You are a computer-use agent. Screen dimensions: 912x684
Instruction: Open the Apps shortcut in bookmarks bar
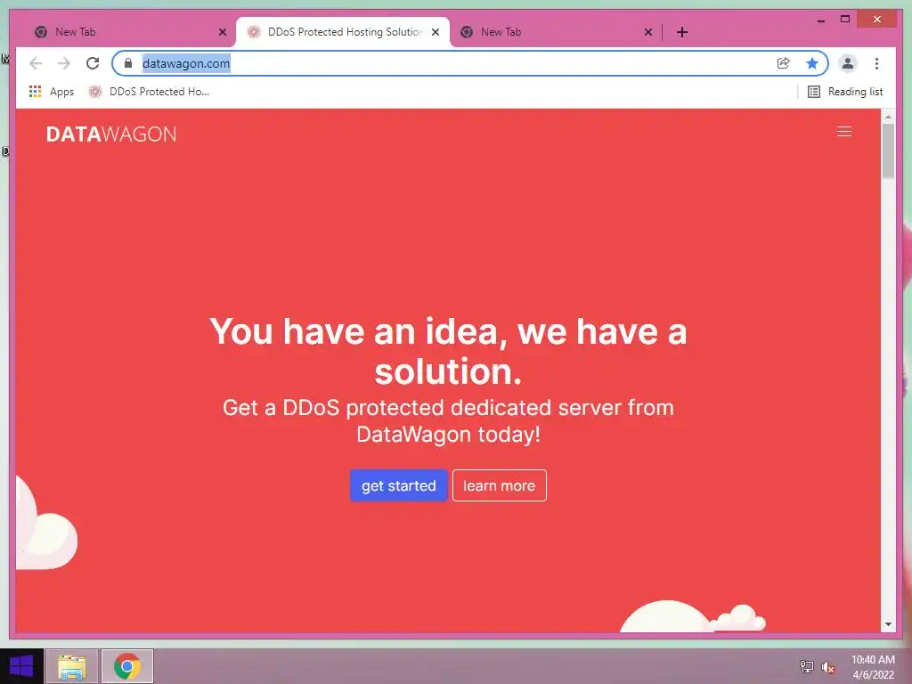(51, 92)
